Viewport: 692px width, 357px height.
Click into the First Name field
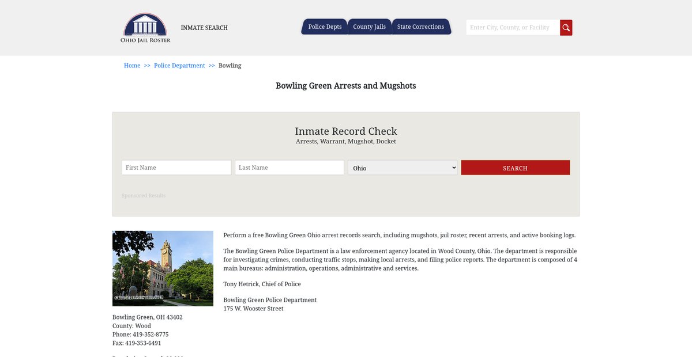(176, 168)
